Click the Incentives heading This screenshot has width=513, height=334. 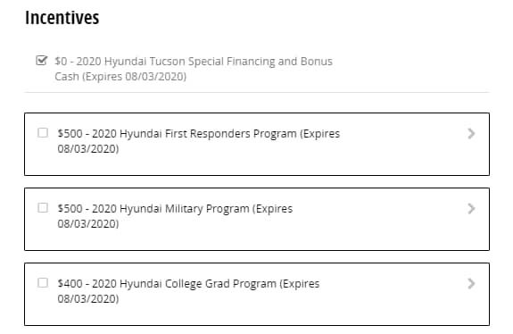click(62, 17)
